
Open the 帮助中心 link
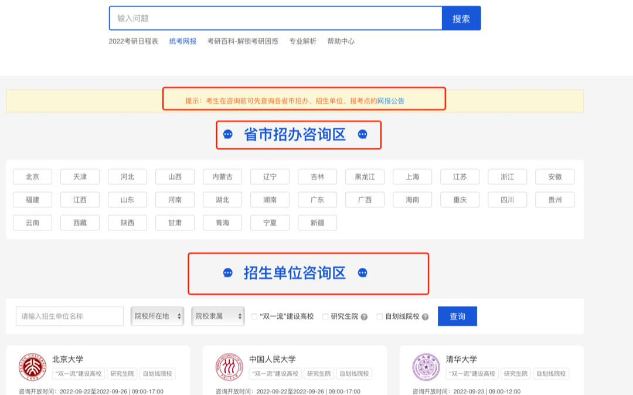(x=341, y=41)
